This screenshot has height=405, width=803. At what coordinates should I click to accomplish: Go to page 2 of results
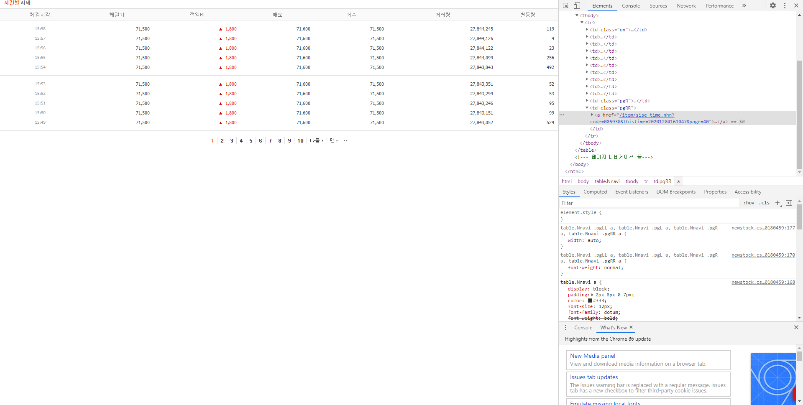(x=222, y=141)
